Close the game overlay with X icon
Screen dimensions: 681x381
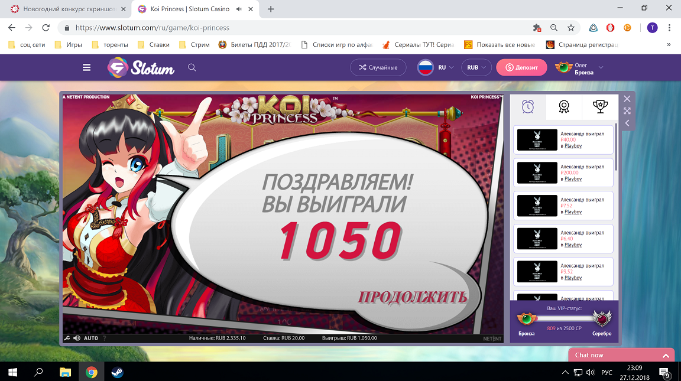tap(627, 99)
